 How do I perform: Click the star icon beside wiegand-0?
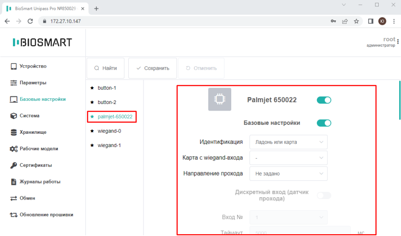tap(92, 131)
